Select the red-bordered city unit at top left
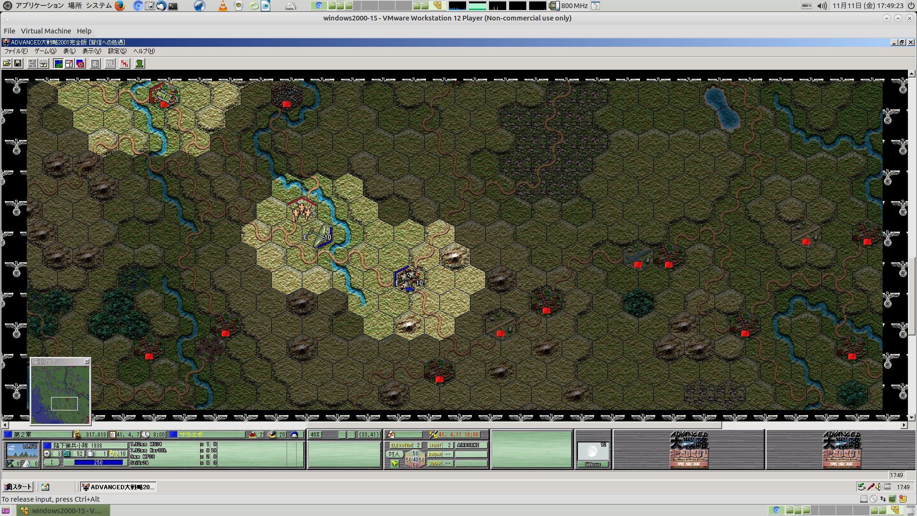 tap(164, 95)
